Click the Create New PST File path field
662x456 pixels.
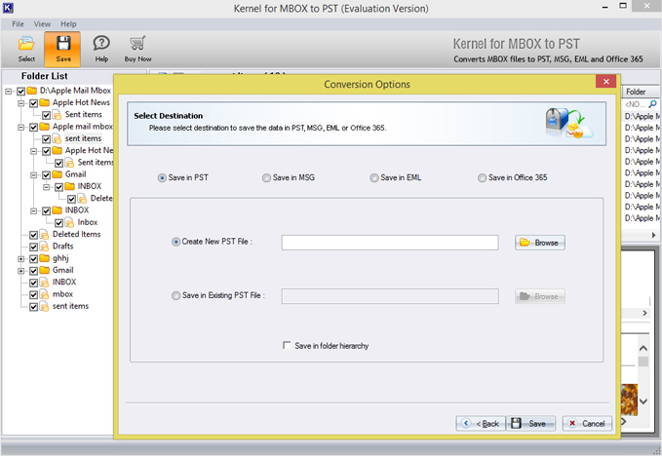(390, 243)
